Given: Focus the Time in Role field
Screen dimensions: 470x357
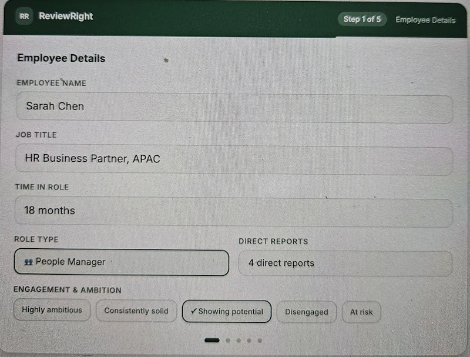Looking at the screenshot, I should (233, 212).
